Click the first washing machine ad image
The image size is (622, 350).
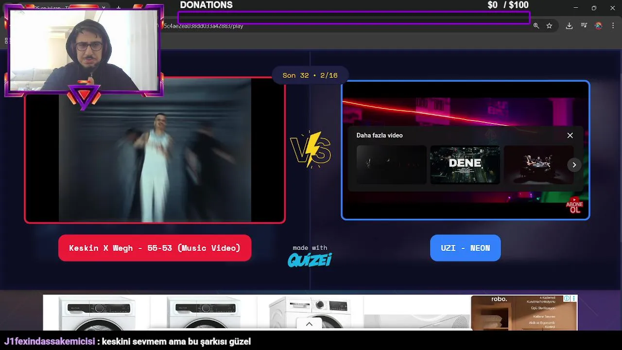(97, 313)
